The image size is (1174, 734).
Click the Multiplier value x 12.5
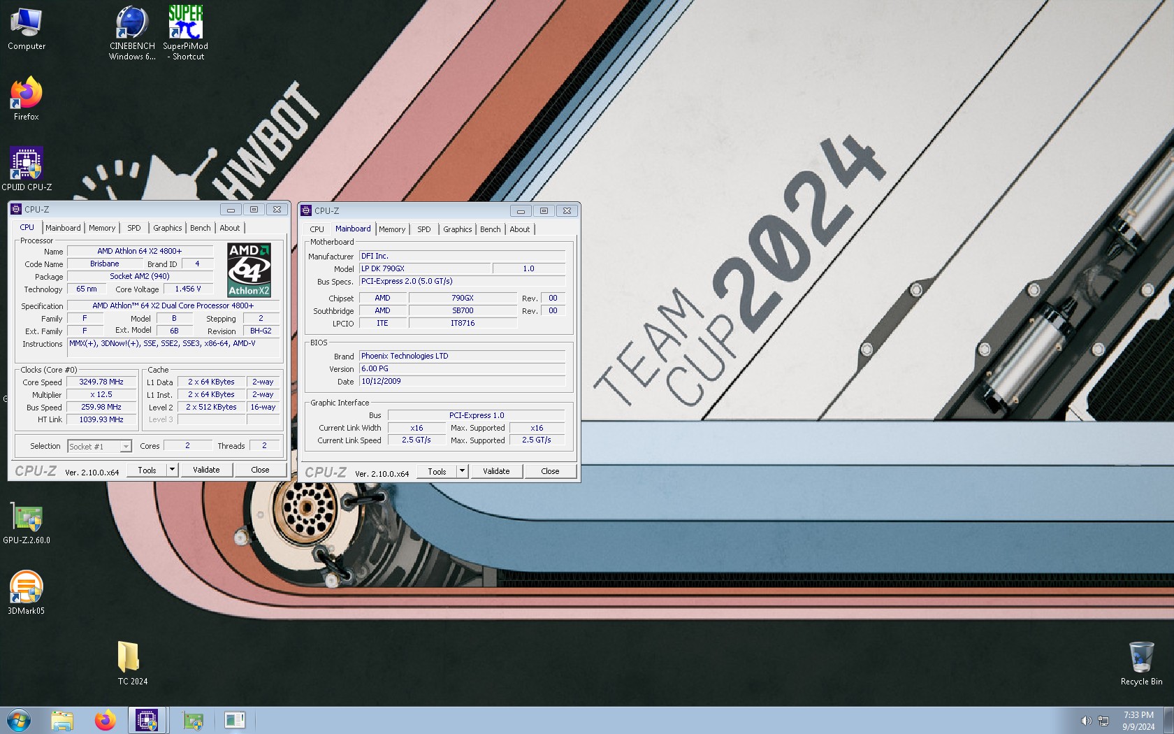101,394
